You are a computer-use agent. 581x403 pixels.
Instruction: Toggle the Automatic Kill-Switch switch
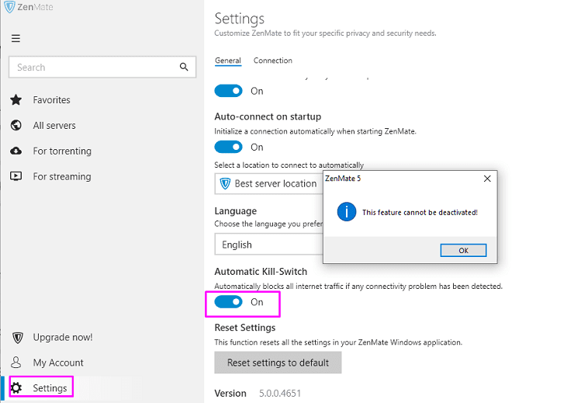coord(228,302)
